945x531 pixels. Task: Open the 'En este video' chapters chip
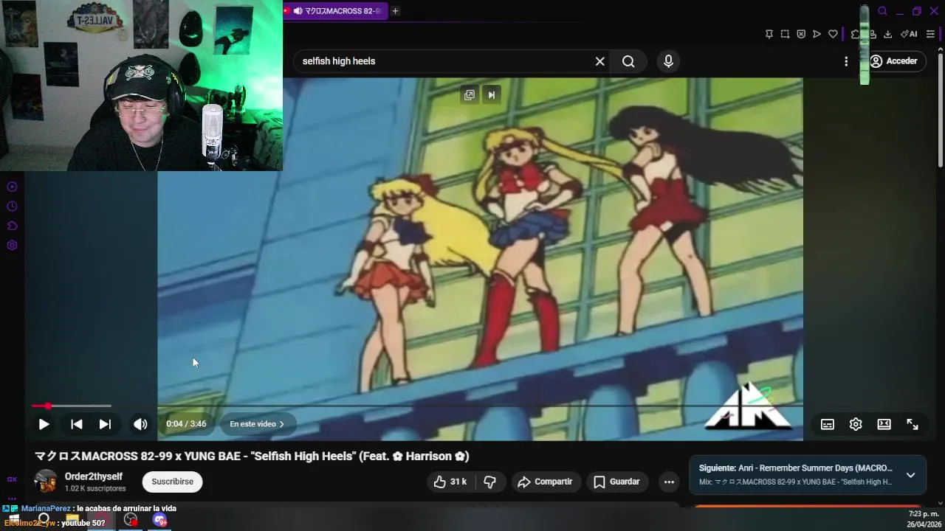[x=257, y=424]
